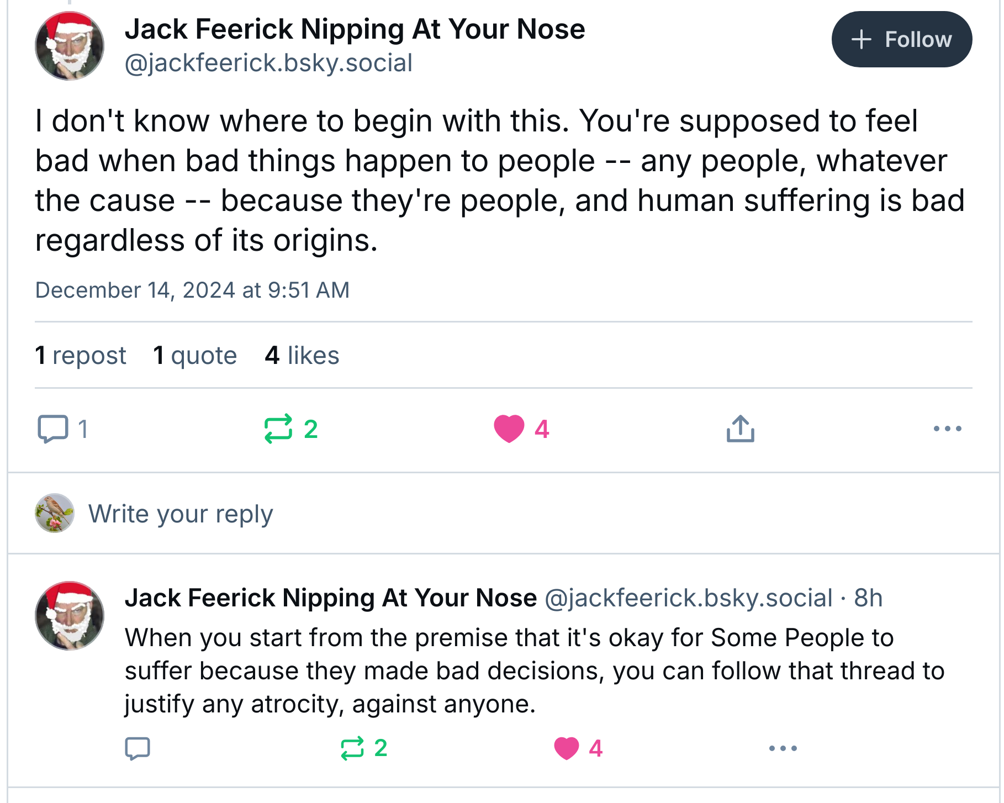Open the bird avatar beside reply box
Viewport: 1004px width, 803px height.
(55, 513)
